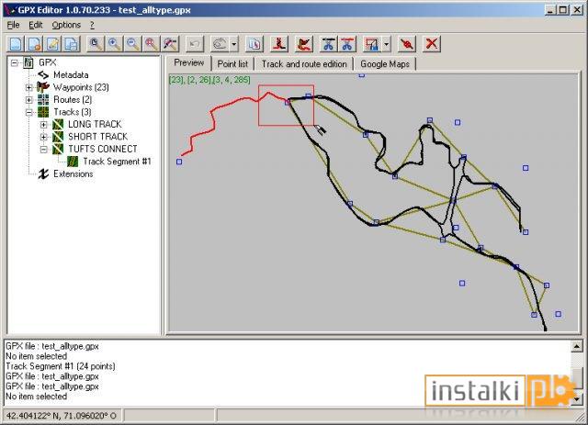Open the red frame tool dropdown arrow

[x=387, y=44]
